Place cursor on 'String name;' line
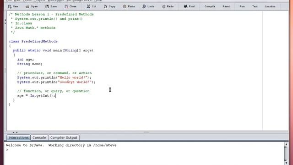293x165 pixels. click(30, 64)
